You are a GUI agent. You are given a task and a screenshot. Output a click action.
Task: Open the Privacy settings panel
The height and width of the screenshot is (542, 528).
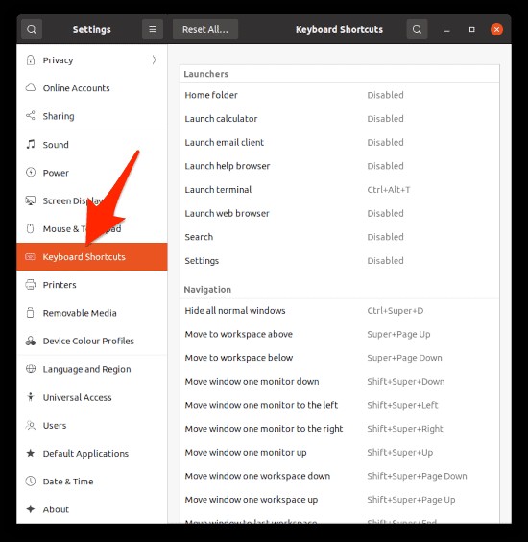click(x=92, y=60)
